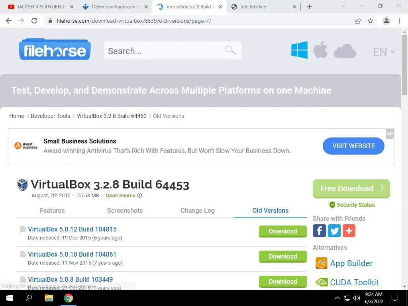Select the cloud web apps icon
This screenshot has height=306, width=408.
[345, 51]
